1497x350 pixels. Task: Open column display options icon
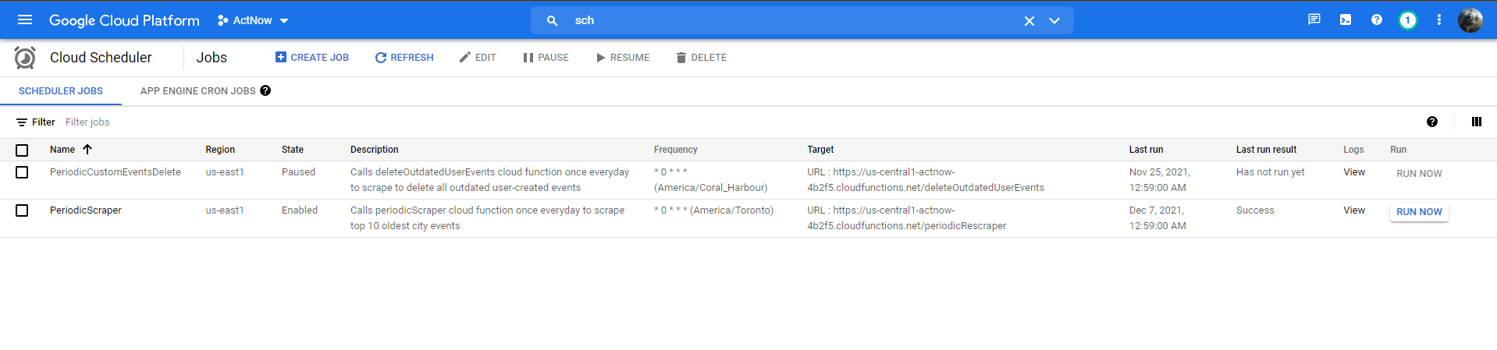[1477, 122]
